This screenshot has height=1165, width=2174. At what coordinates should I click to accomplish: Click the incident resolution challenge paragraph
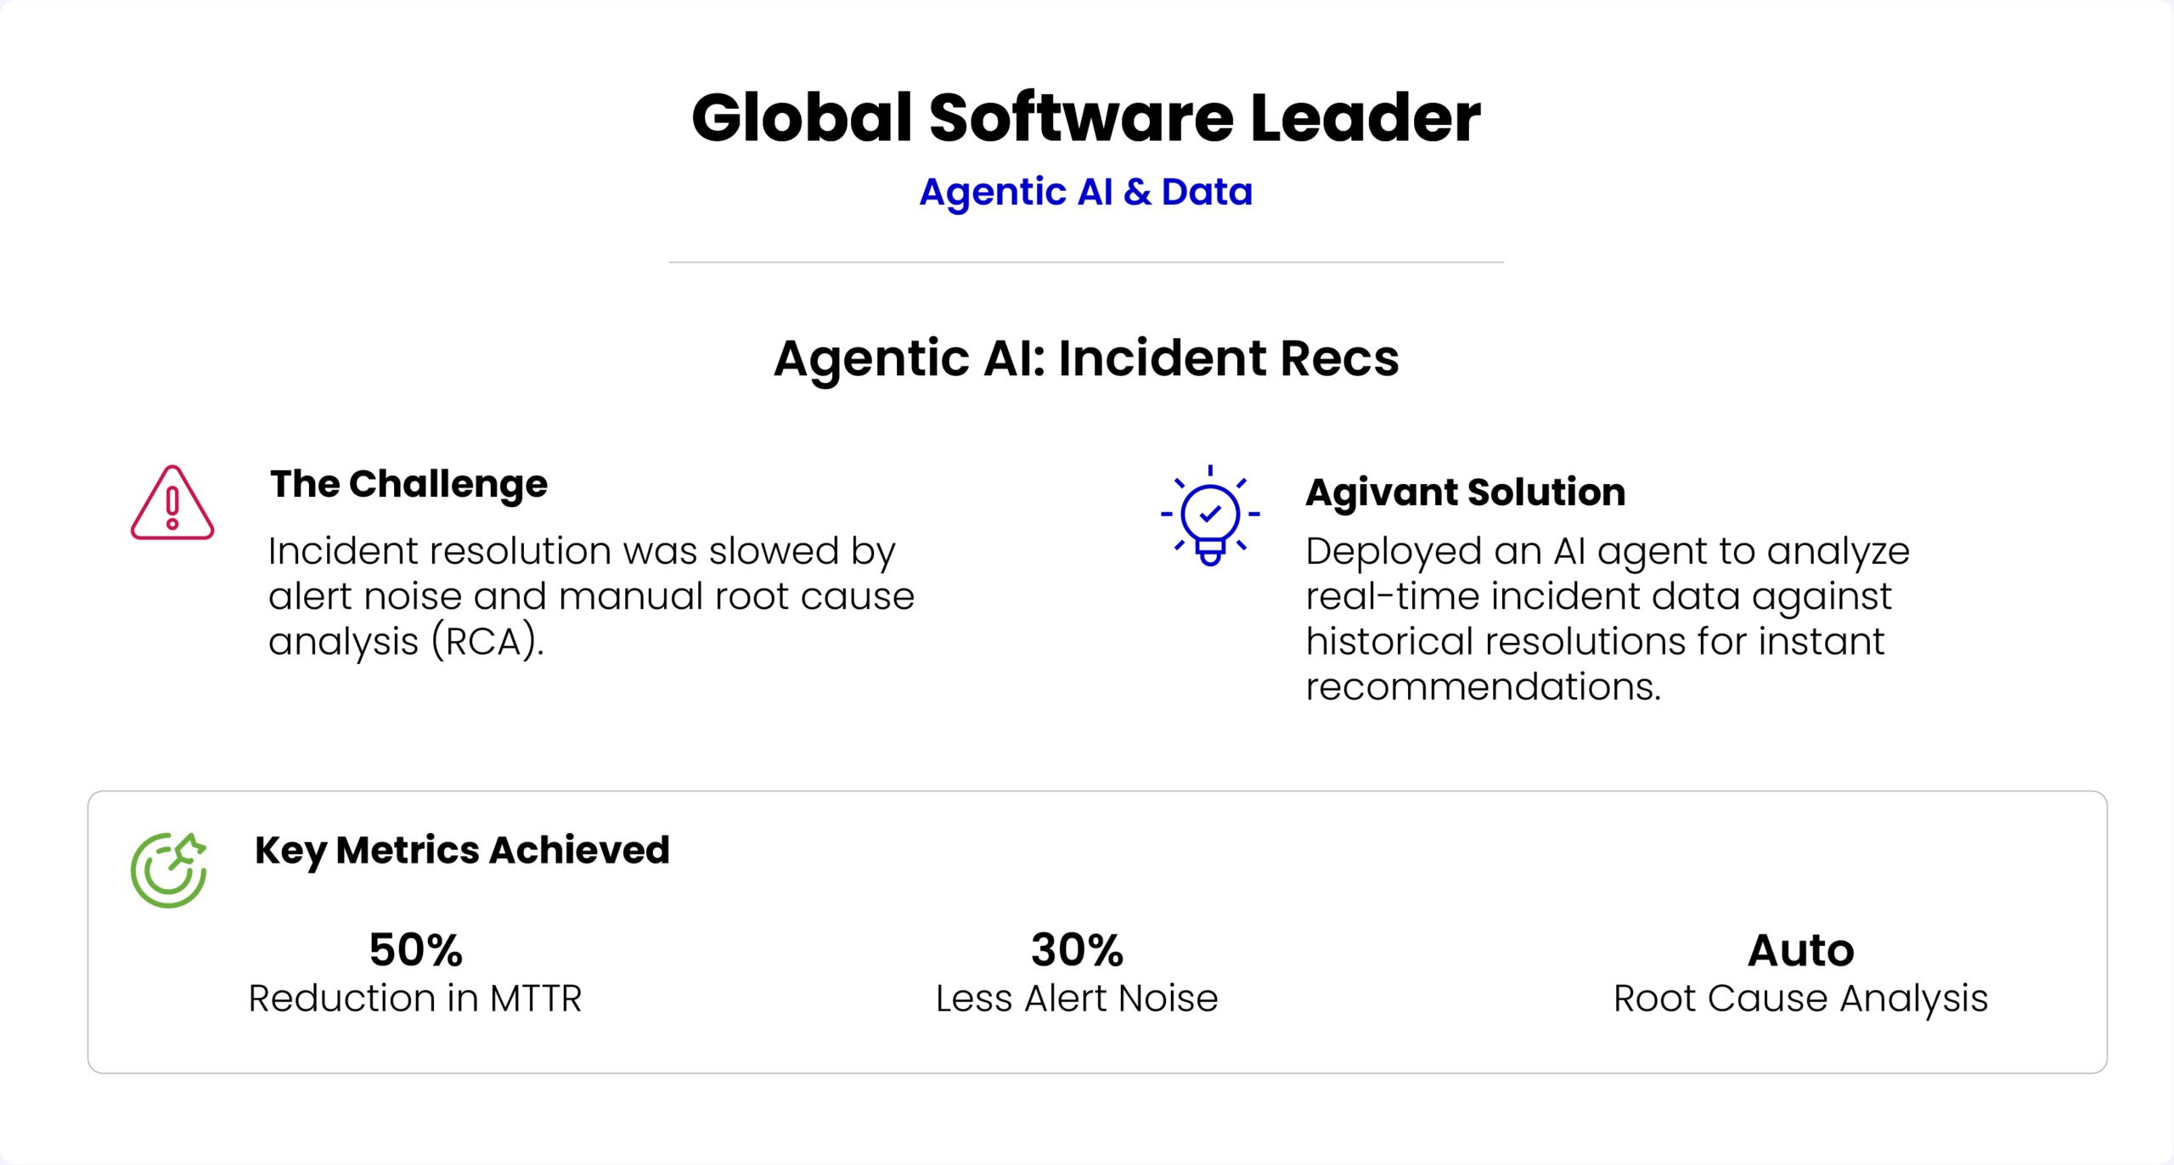(x=591, y=596)
